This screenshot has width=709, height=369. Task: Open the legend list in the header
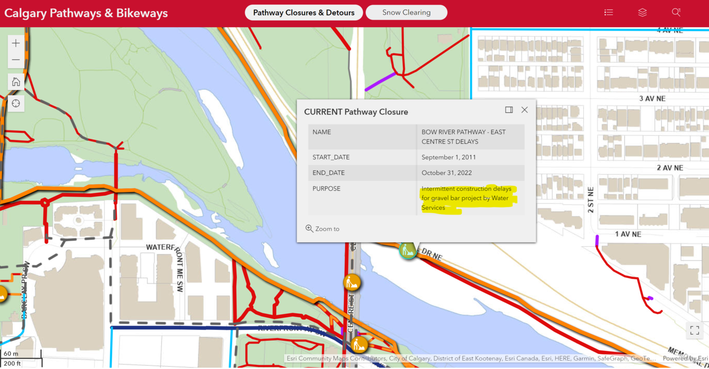tap(608, 12)
